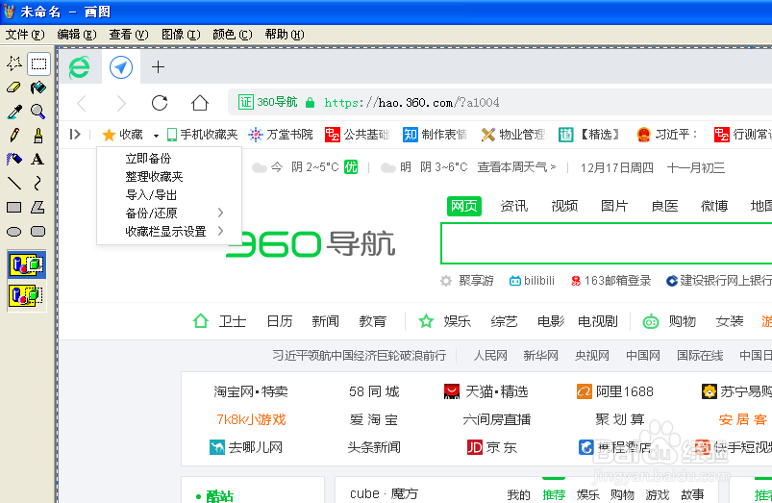Open the 163邮箱登录 link
The width and height of the screenshot is (772, 503).
pyautogui.click(x=610, y=281)
